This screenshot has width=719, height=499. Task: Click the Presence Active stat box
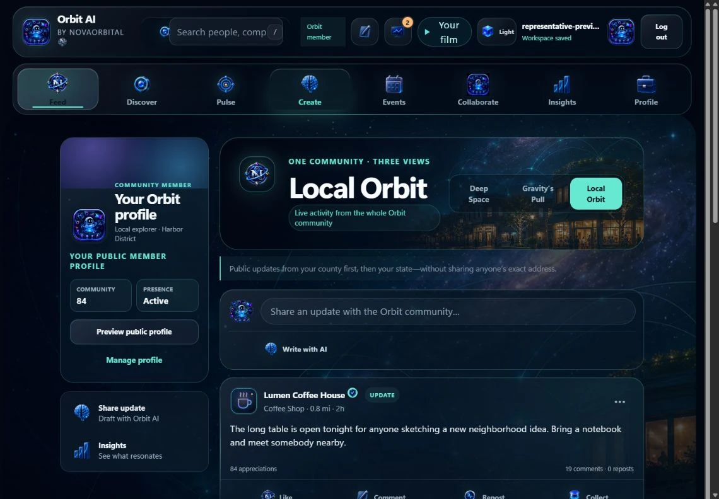coord(167,295)
